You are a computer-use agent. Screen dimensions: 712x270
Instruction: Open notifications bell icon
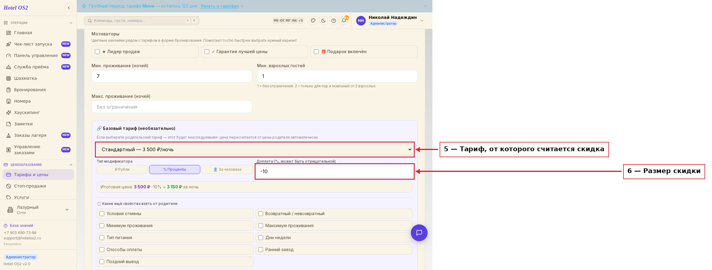click(x=344, y=20)
